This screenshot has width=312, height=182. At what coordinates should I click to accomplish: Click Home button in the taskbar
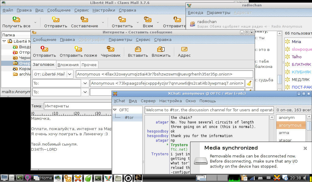coord(43,178)
